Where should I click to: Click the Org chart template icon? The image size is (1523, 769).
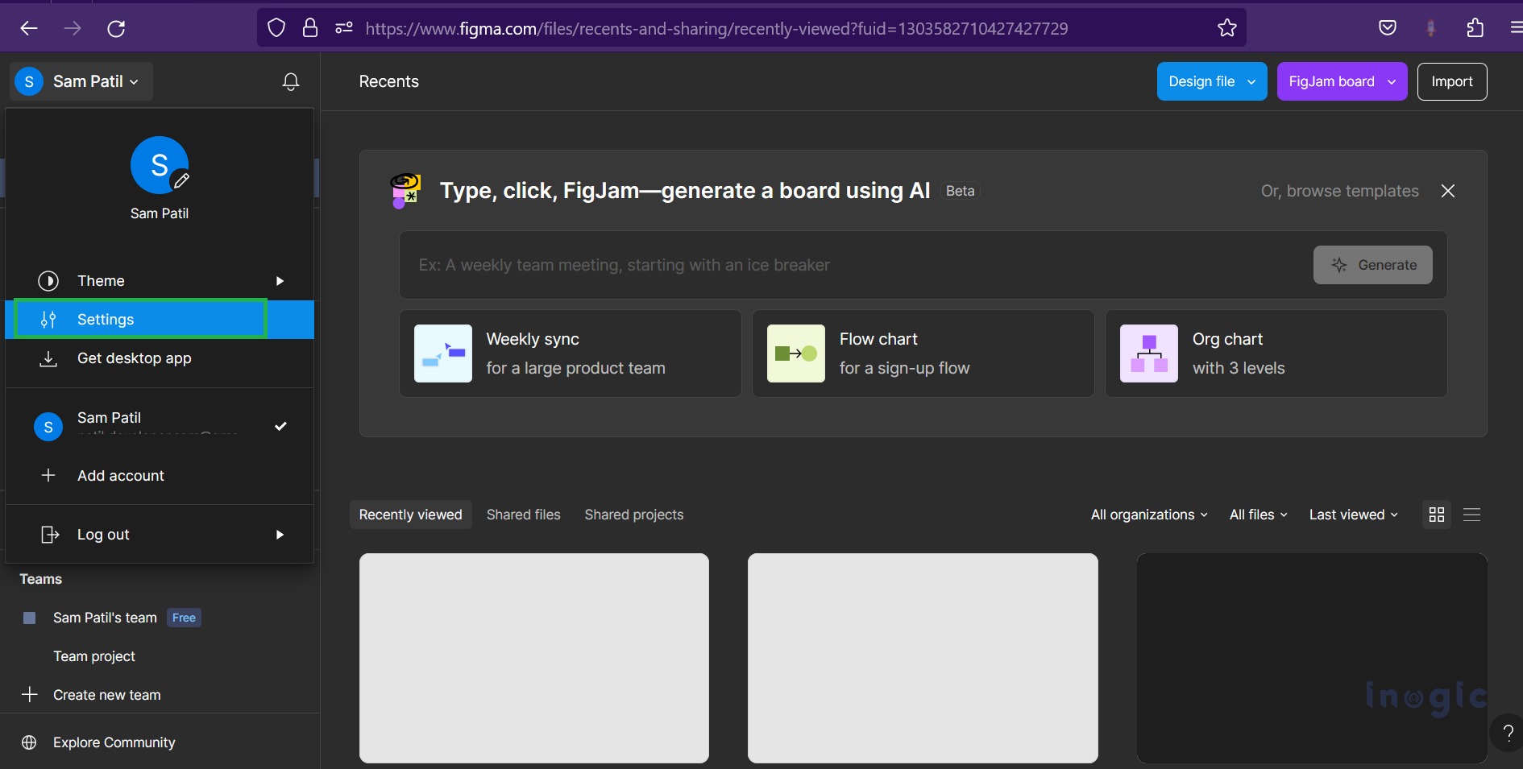pyautogui.click(x=1149, y=353)
